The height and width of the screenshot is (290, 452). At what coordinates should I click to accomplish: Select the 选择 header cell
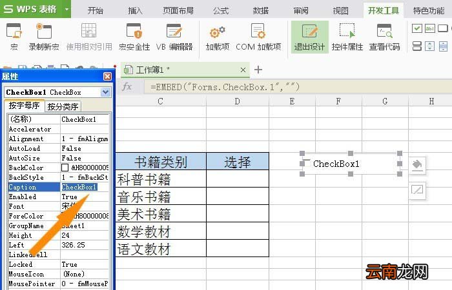click(x=238, y=161)
